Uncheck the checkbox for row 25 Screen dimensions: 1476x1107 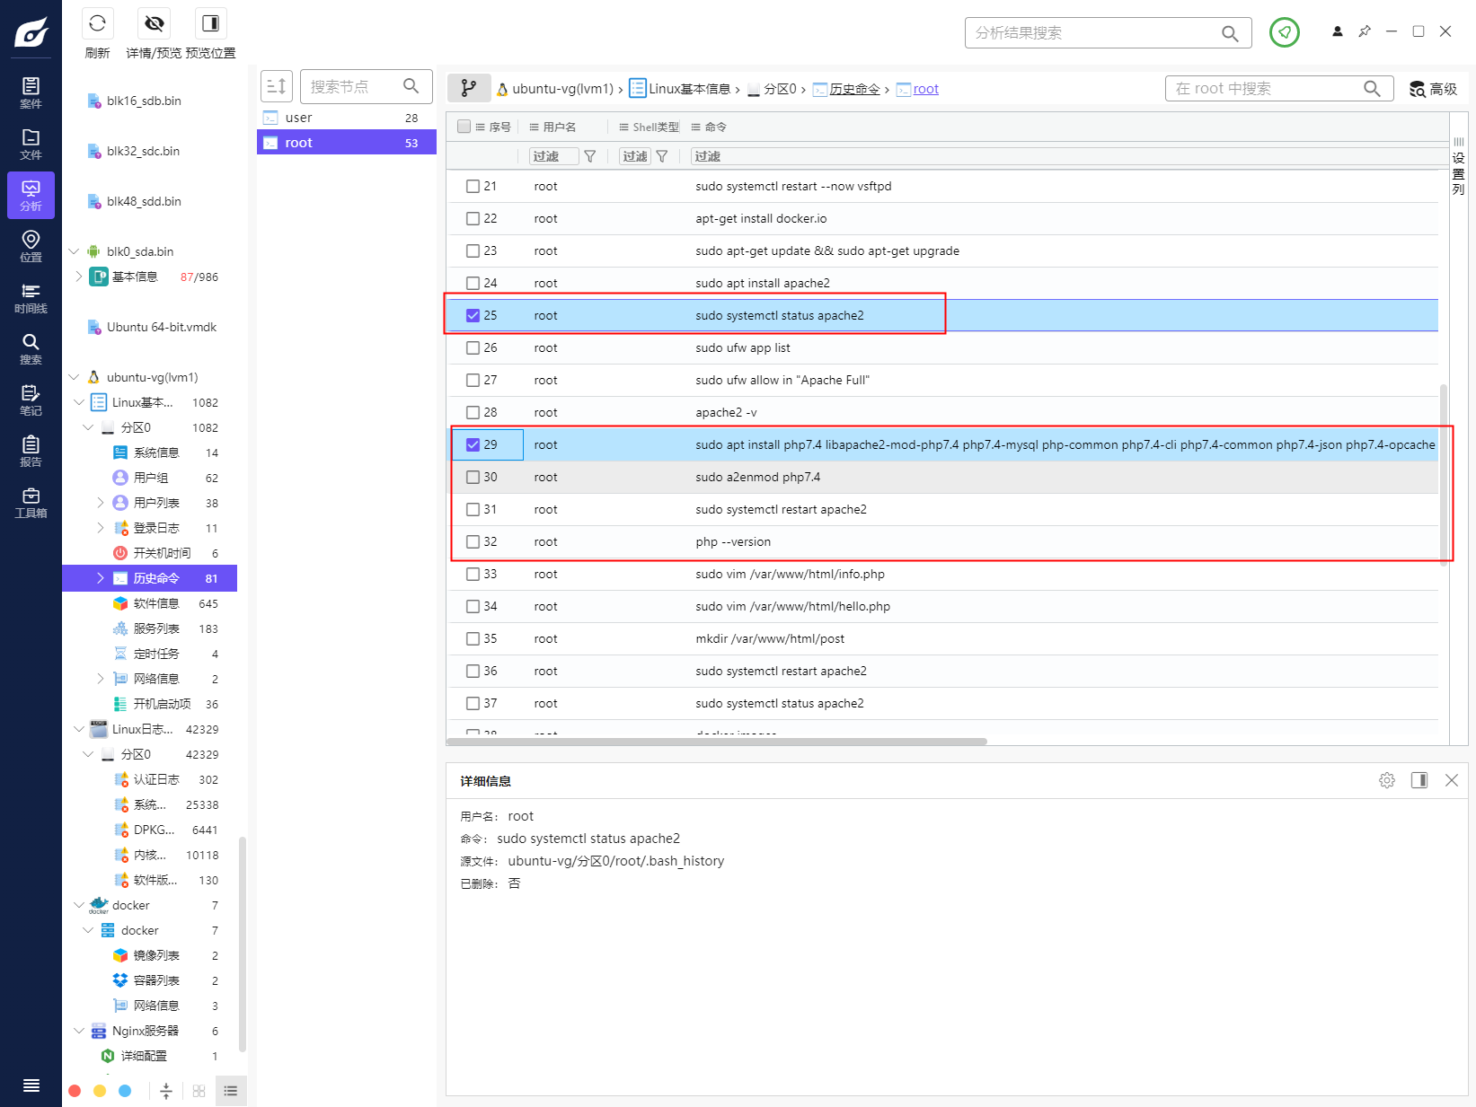coord(473,316)
